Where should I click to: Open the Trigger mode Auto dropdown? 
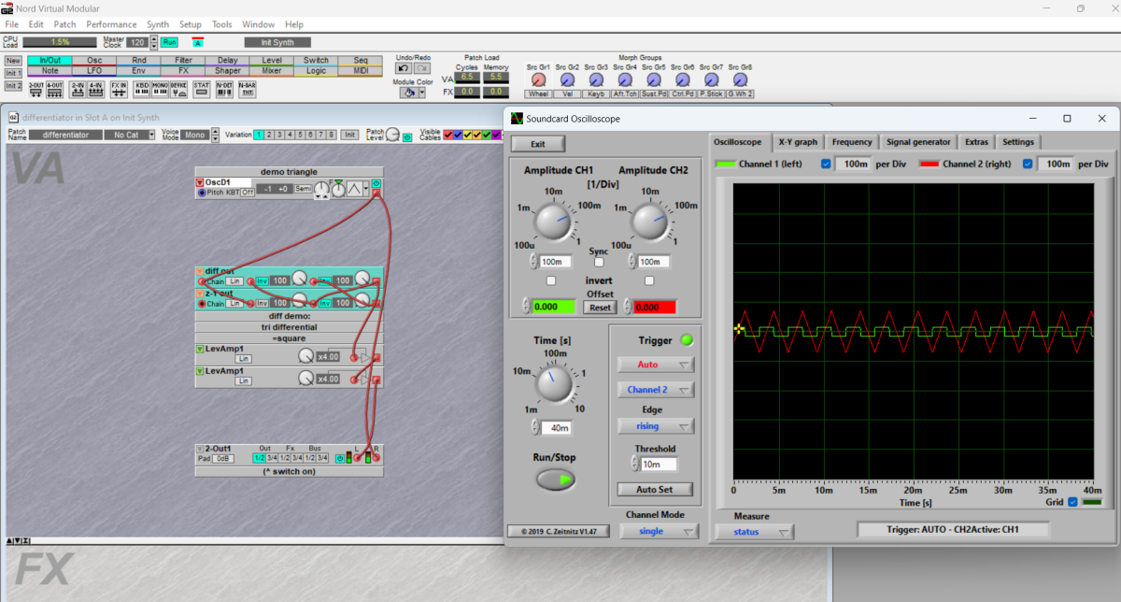coord(656,365)
